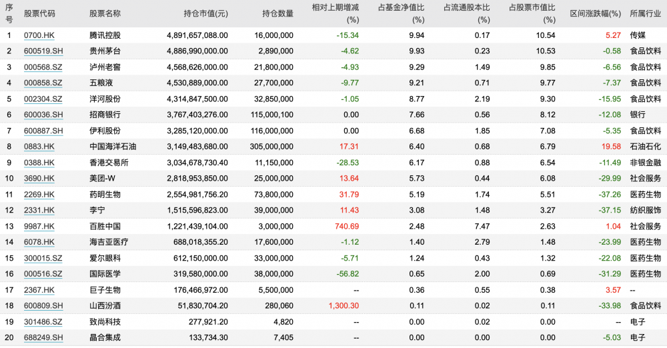This screenshot has height=348, width=667.
Task: Sort by 占流通股本比(%) column header
Action: click(467, 13)
